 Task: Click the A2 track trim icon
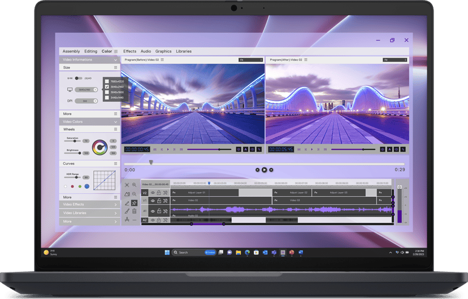[x=166, y=220]
